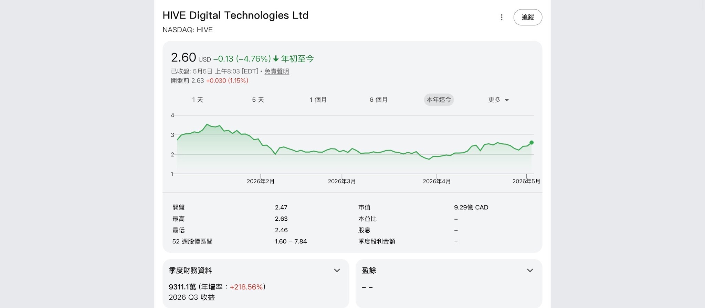Click the 最高 value 2.63
This screenshot has width=705, height=308.
pyautogui.click(x=281, y=219)
